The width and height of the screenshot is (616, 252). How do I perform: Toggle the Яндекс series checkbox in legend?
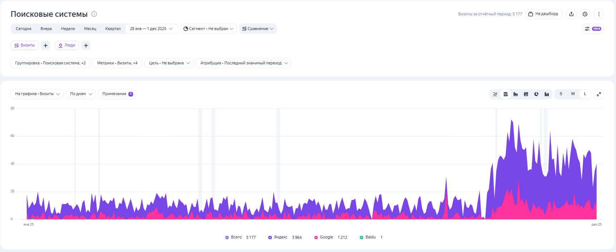[x=270, y=237]
